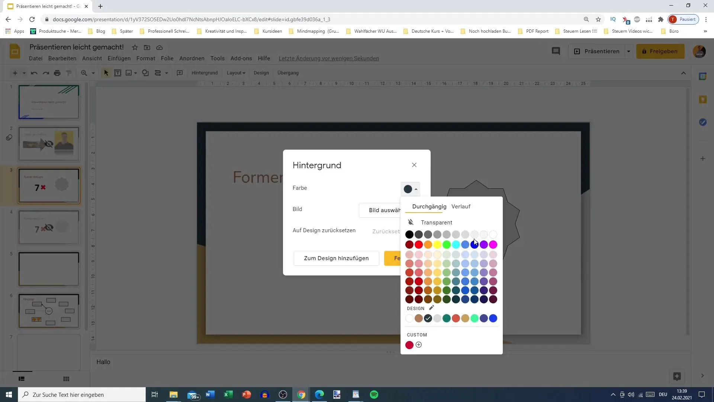
Task: Add a custom color with plus icon
Action: pos(419,345)
